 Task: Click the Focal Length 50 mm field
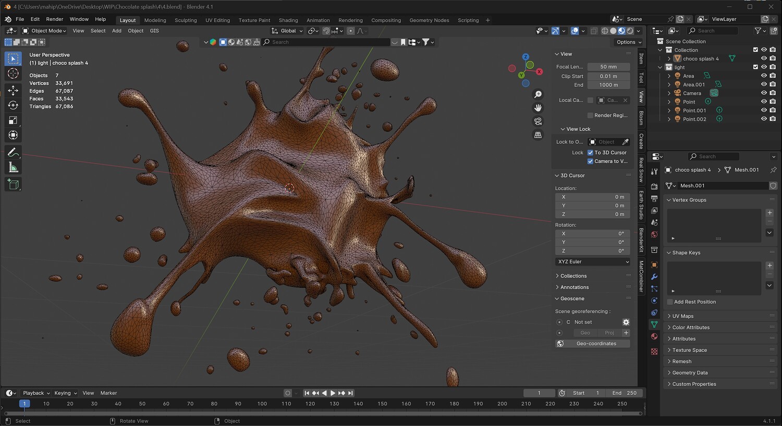coord(608,67)
